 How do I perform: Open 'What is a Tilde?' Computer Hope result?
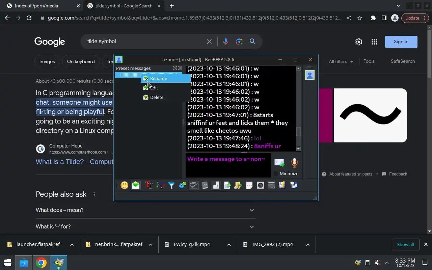tap(75, 162)
